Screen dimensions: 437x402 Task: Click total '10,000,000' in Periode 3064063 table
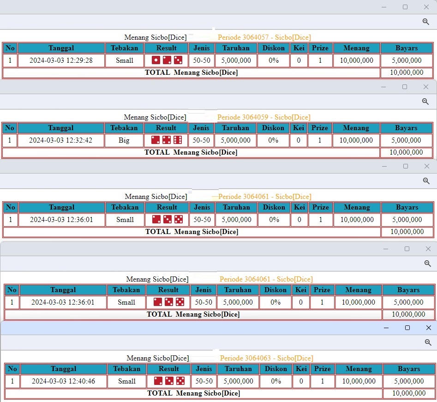(409, 393)
